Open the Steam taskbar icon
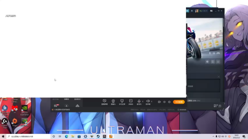Screen dimensions: 248x139 [98, 137]
